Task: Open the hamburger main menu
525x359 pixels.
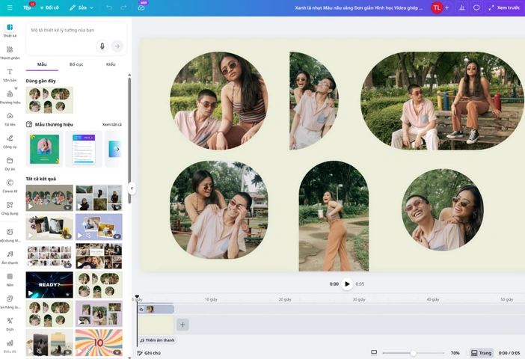Action: coord(10,7)
